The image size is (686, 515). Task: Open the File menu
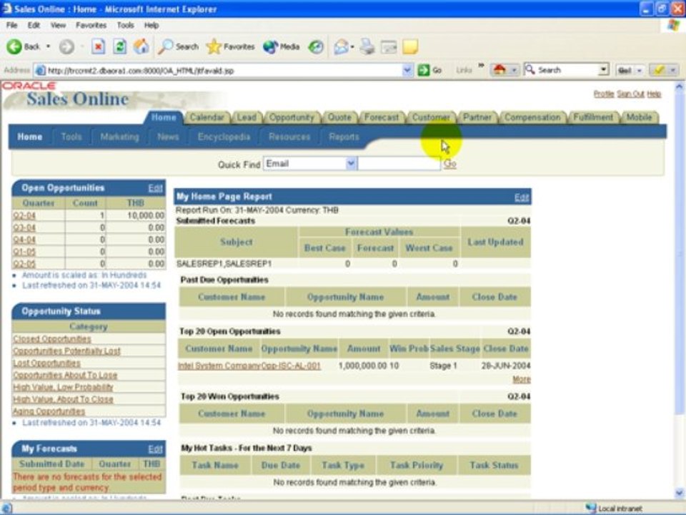pos(12,26)
